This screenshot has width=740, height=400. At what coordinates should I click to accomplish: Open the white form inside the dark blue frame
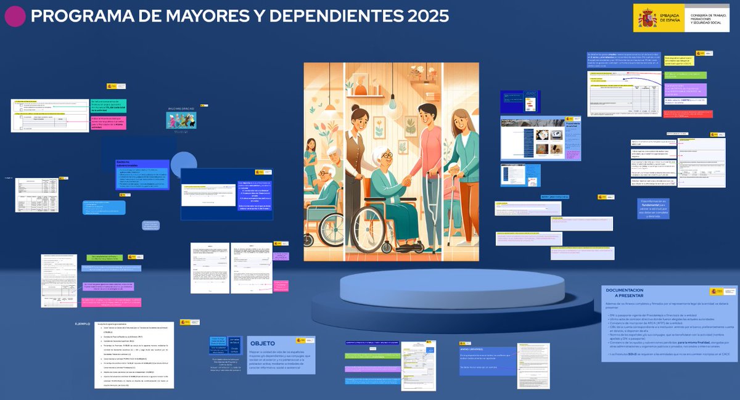pos(208,195)
